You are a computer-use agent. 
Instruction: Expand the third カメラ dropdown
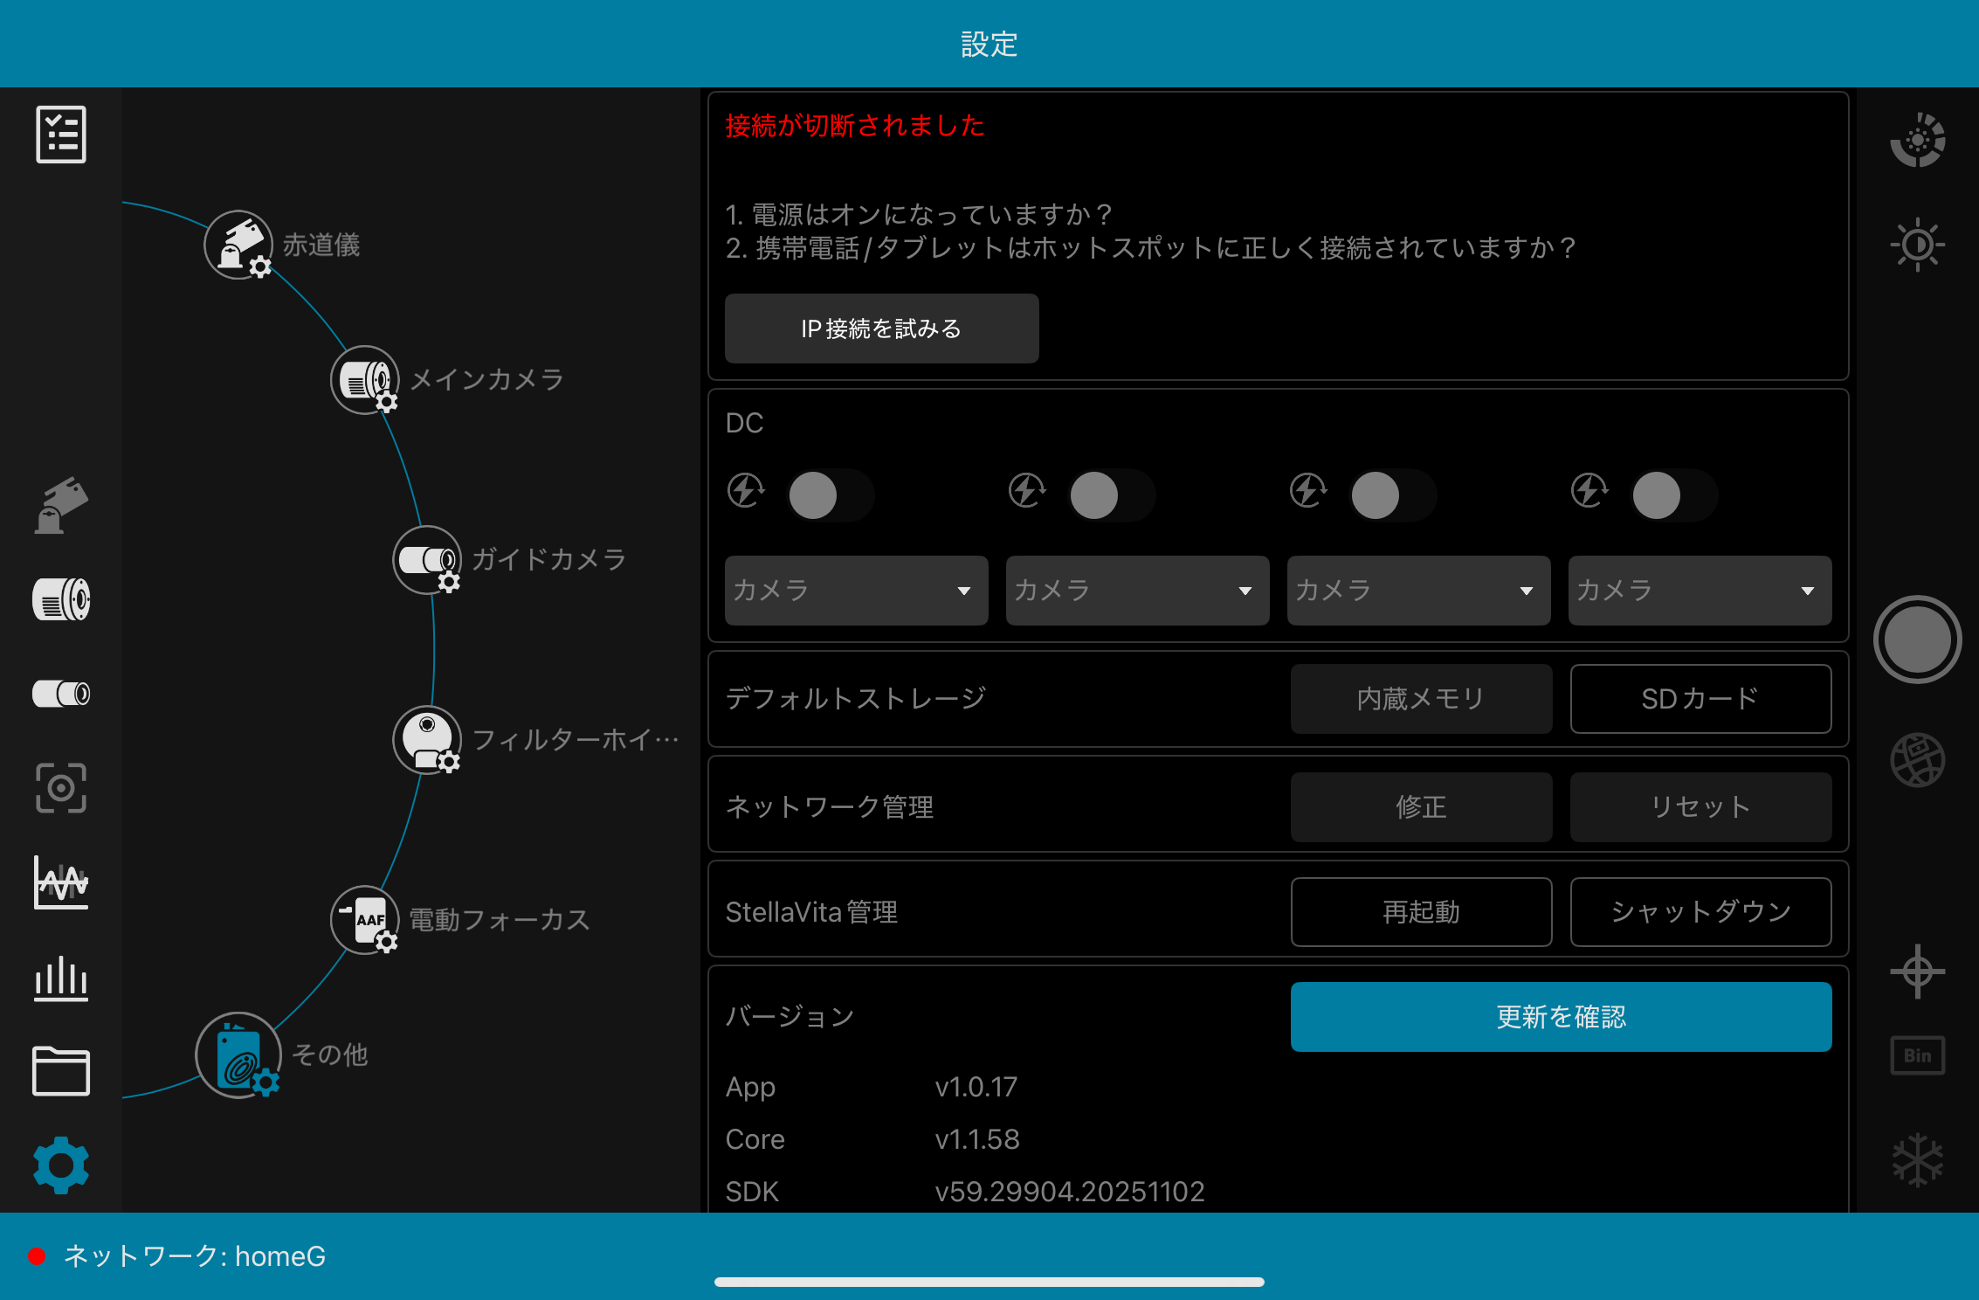[1418, 591]
